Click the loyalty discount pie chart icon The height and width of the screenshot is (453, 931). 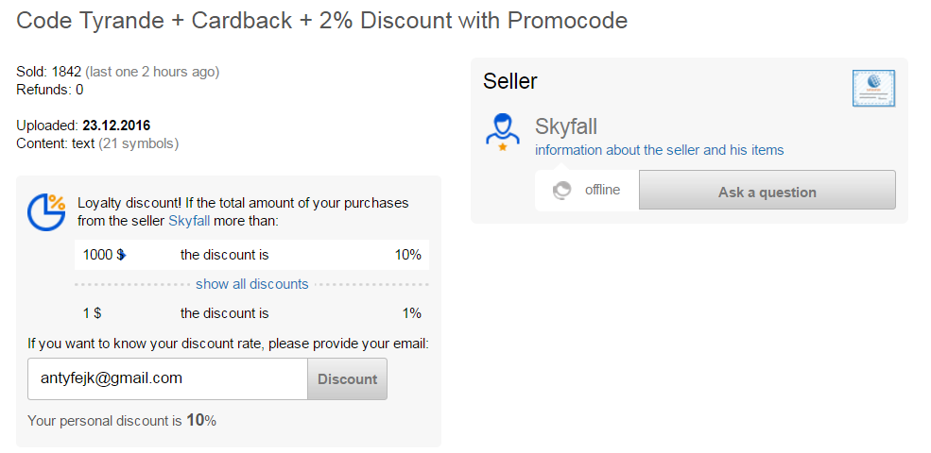tap(46, 212)
